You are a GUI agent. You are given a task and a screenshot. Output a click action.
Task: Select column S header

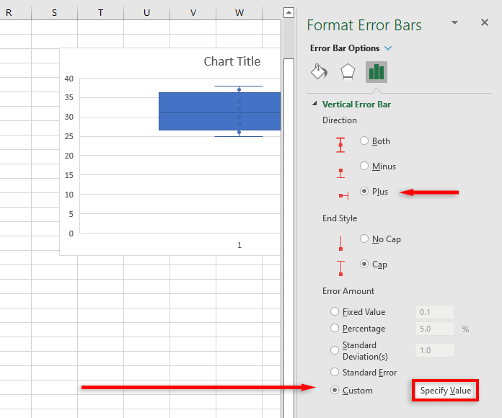coord(54,13)
